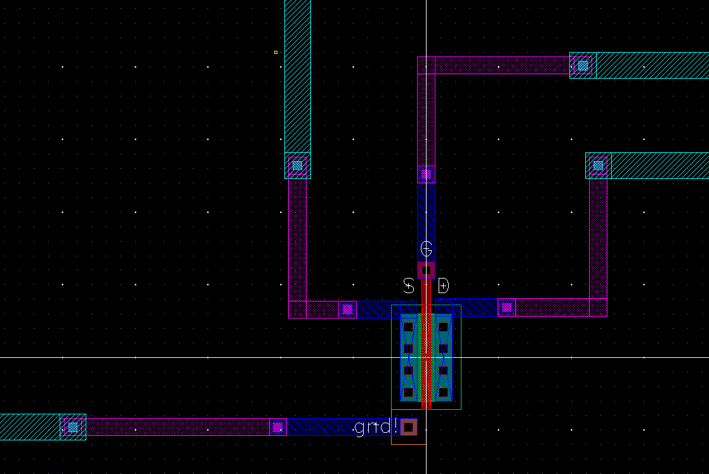Select the gnd! net label
The height and width of the screenshot is (474, 709).
pos(376,427)
